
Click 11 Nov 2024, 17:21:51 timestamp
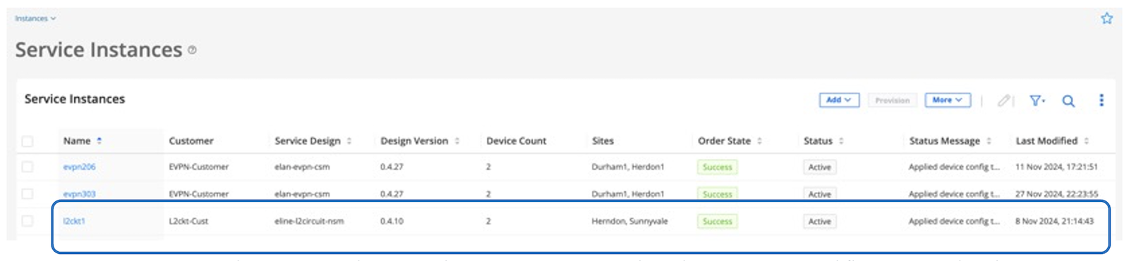1056,167
